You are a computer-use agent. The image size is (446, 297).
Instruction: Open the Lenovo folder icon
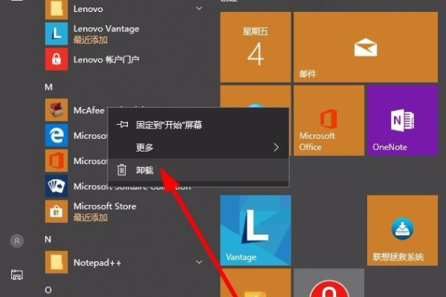tap(56, 9)
